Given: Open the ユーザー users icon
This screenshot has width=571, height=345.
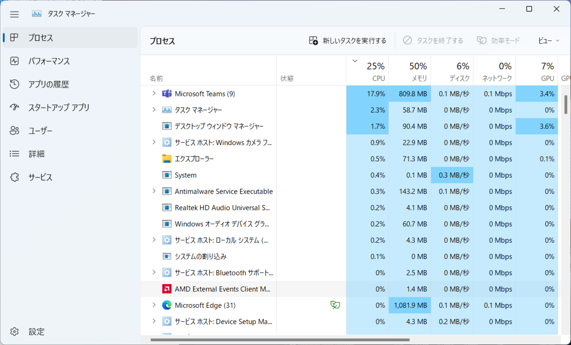Looking at the screenshot, I should [x=15, y=131].
